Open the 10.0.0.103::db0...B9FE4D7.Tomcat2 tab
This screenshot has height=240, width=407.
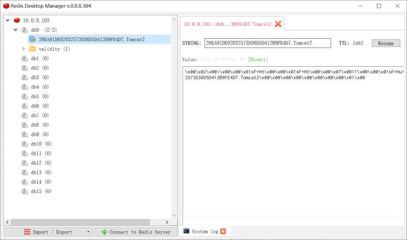pyautogui.click(x=228, y=24)
